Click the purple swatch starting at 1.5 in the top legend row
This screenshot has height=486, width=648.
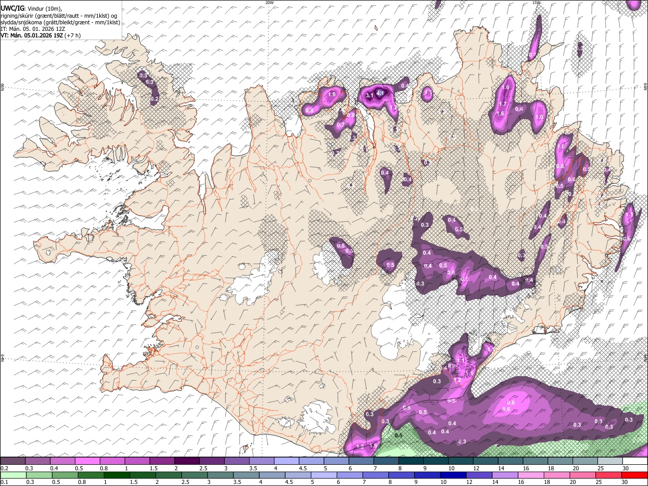(x=162, y=461)
